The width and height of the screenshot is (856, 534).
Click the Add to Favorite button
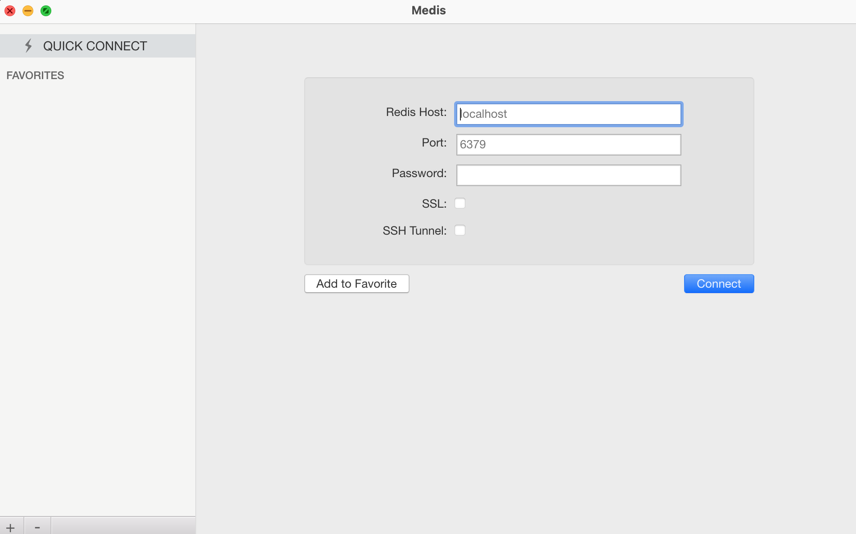[x=356, y=284]
